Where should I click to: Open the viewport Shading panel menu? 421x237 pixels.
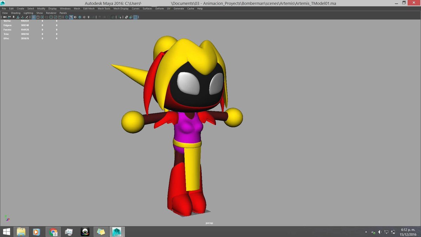coord(16,13)
